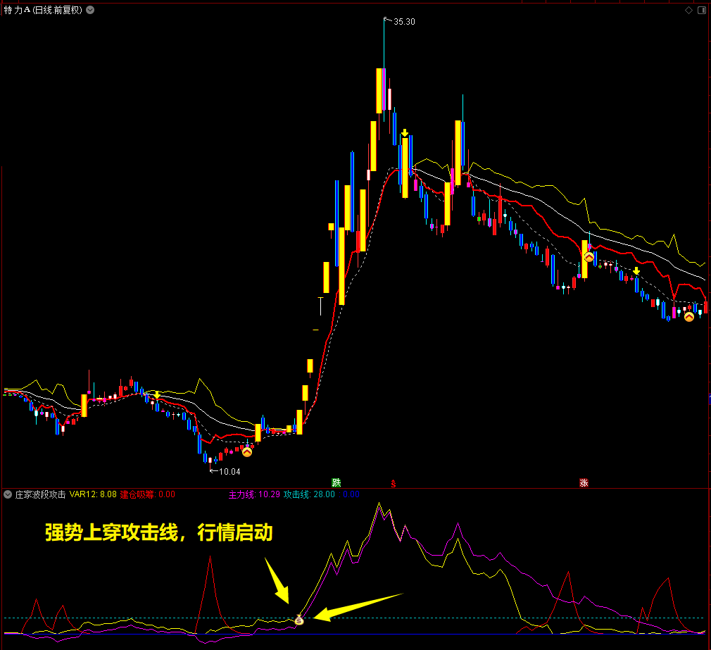Screen dimensions: 711x650
Task: Click the 建仓吸筹: 0.00 value
Action: click(147, 494)
